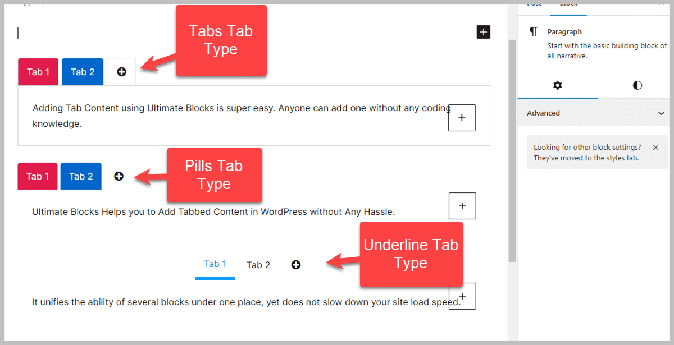Select Tab 1 pill styled in red
Viewport: 674px width, 345px height.
point(38,71)
